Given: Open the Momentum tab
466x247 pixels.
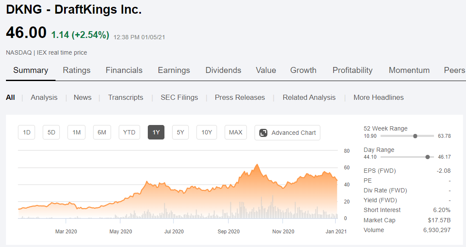Looking at the screenshot, I should tap(409, 70).
